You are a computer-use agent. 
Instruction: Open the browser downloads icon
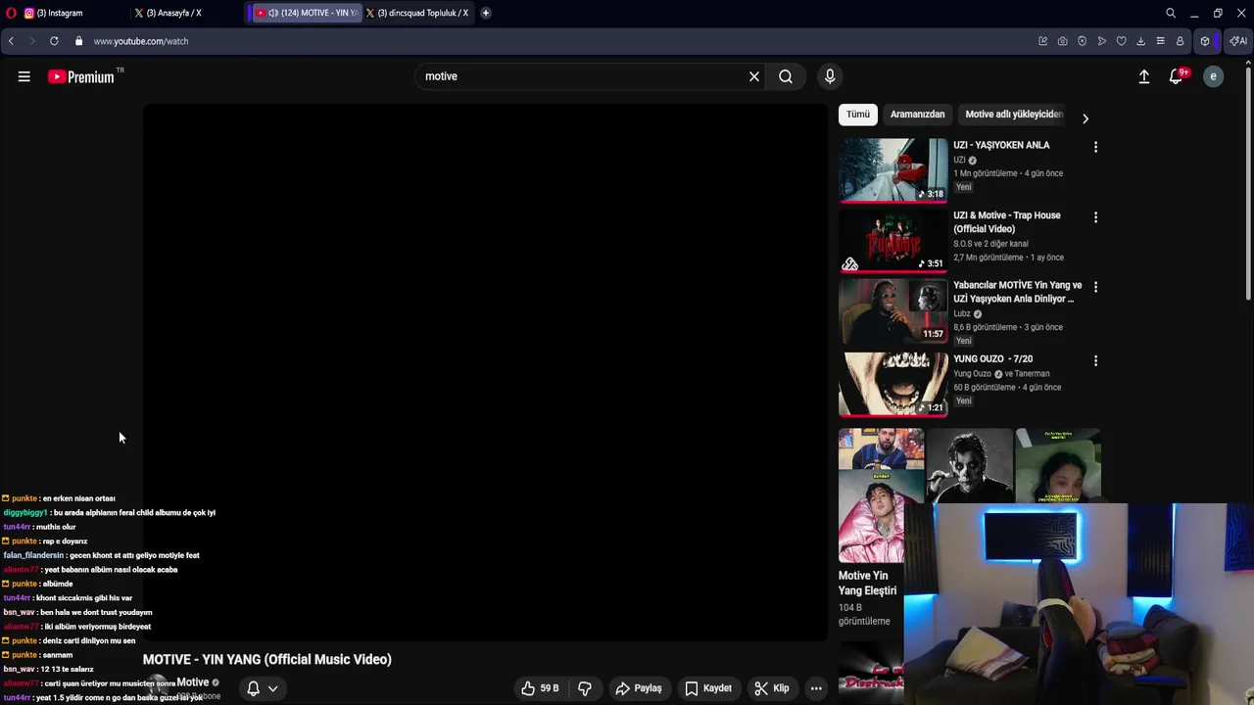(1141, 41)
